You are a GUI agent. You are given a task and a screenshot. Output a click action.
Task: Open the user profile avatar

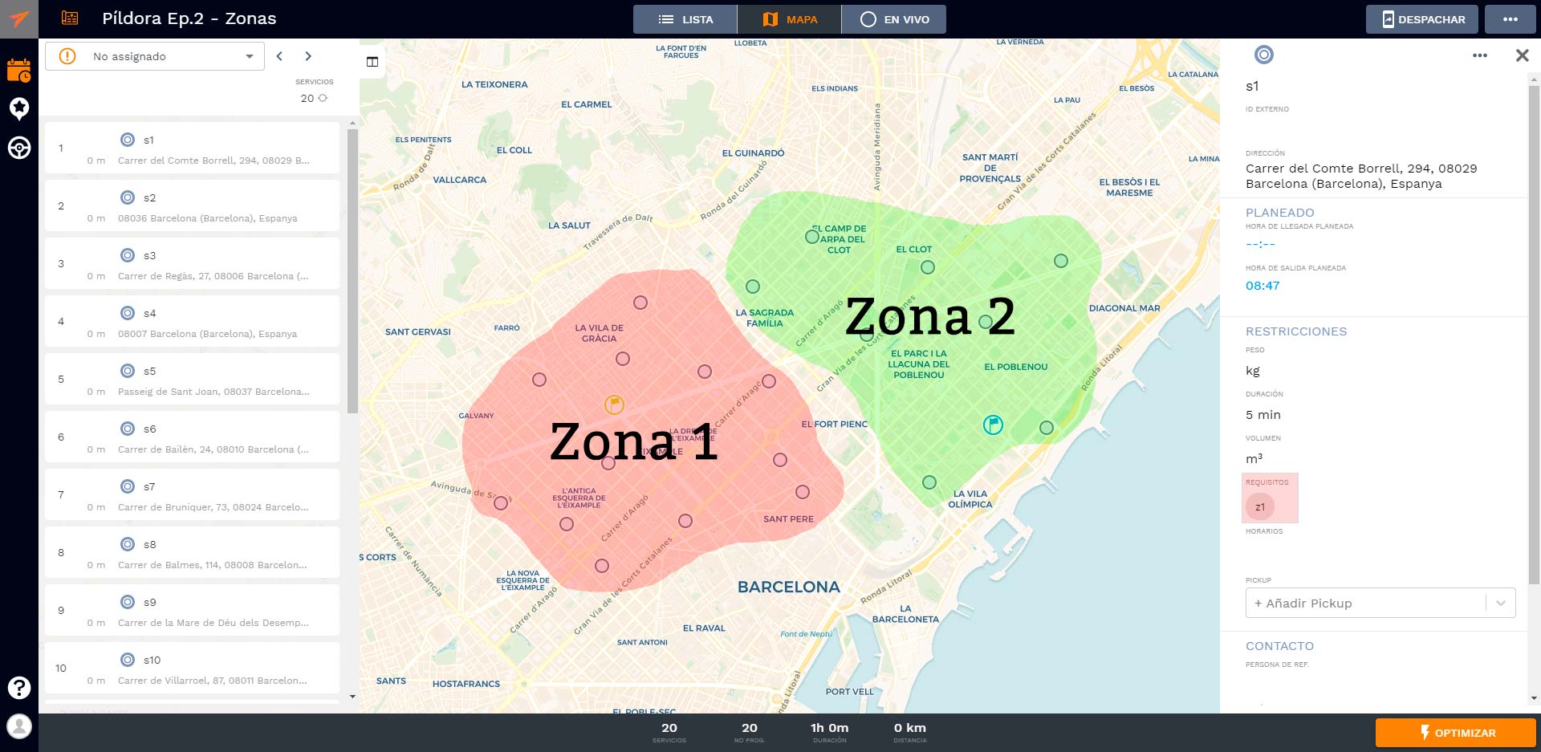click(x=19, y=726)
